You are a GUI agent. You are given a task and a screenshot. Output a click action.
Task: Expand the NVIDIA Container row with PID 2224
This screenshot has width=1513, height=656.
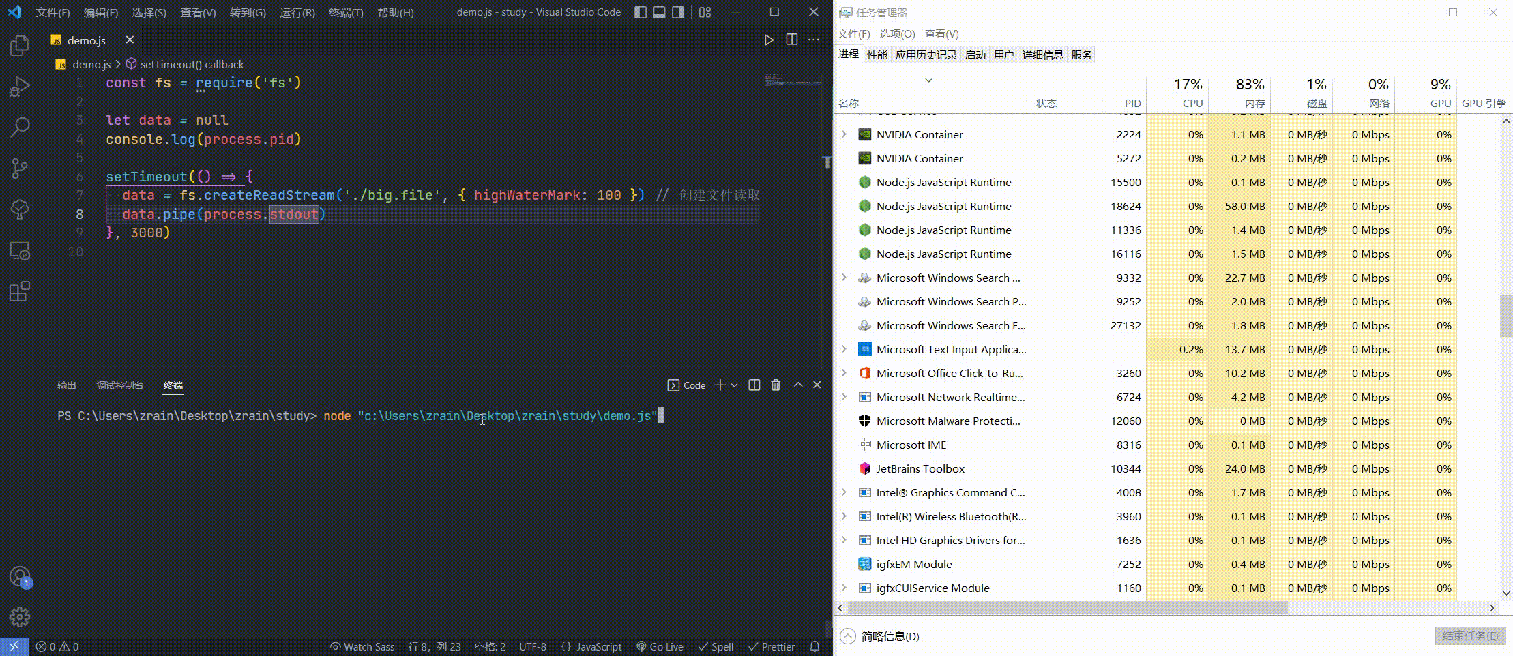[844, 134]
